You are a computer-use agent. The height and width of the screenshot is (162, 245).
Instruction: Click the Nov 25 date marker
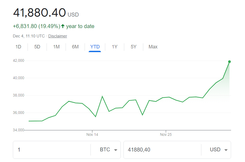point(166,134)
